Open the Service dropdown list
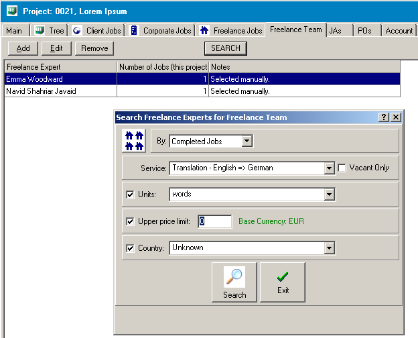The image size is (418, 338). point(328,168)
